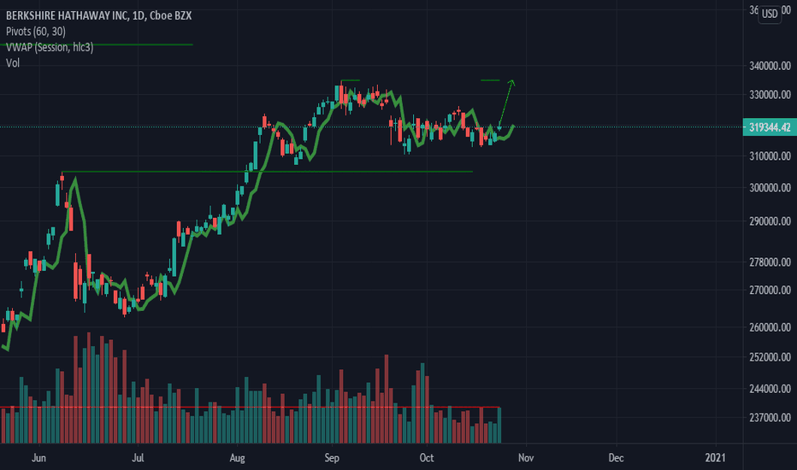Click the 290000.00 price axis label
Image resolution: width=797 pixels, height=470 pixels.
click(x=770, y=221)
